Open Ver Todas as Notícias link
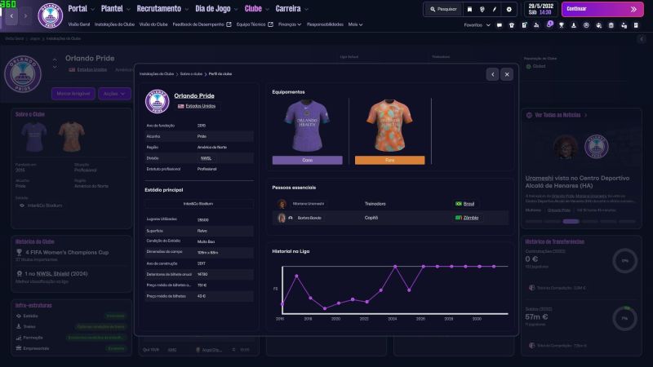This screenshot has width=653, height=367. pyautogui.click(x=557, y=115)
